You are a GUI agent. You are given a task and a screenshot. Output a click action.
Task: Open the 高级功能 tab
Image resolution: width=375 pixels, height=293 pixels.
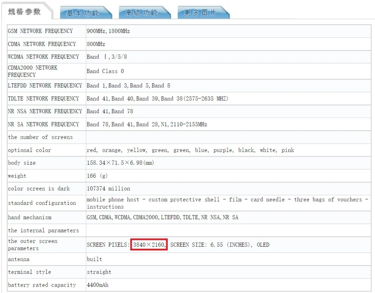pyautogui.click(x=142, y=13)
